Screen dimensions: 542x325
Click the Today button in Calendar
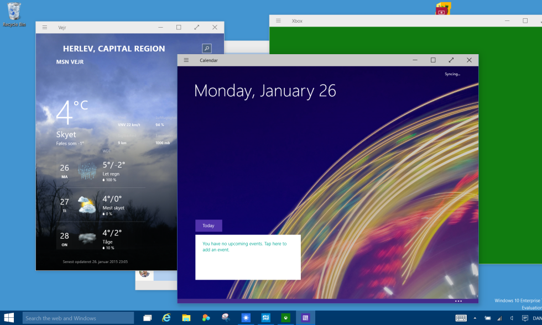209,226
